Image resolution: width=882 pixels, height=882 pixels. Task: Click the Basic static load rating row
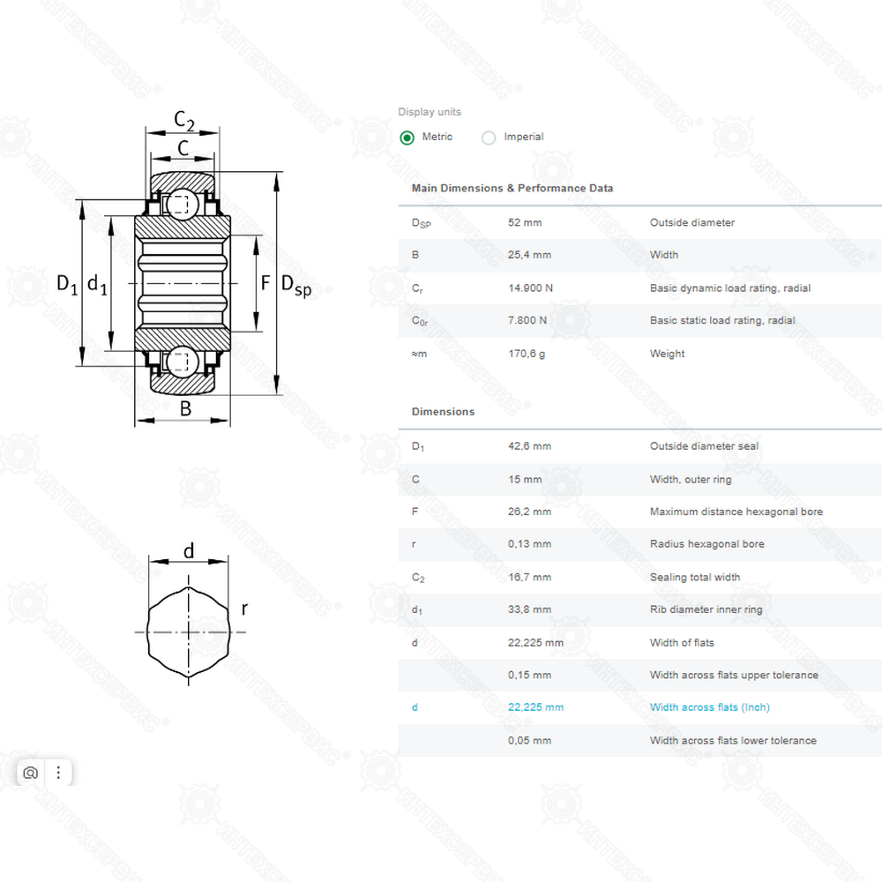[639, 321]
